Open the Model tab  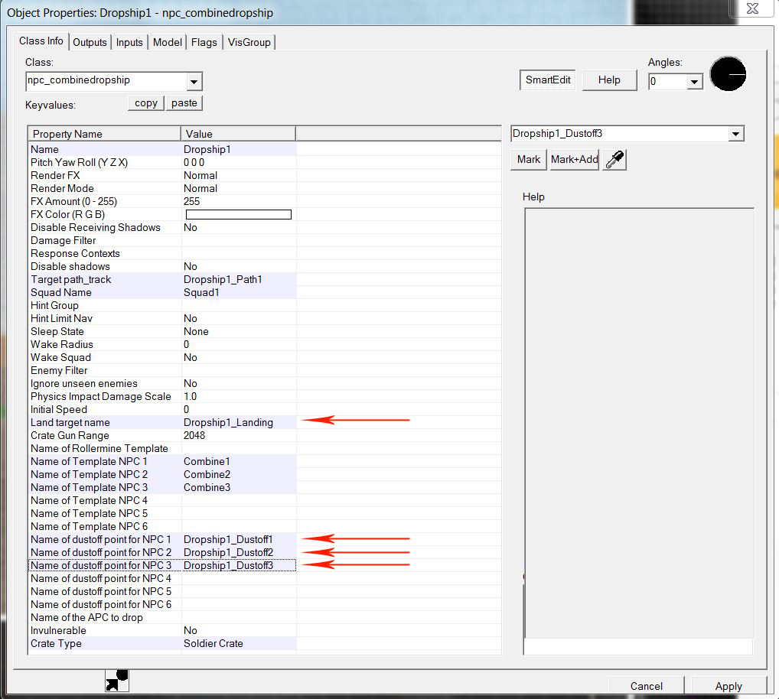point(168,42)
